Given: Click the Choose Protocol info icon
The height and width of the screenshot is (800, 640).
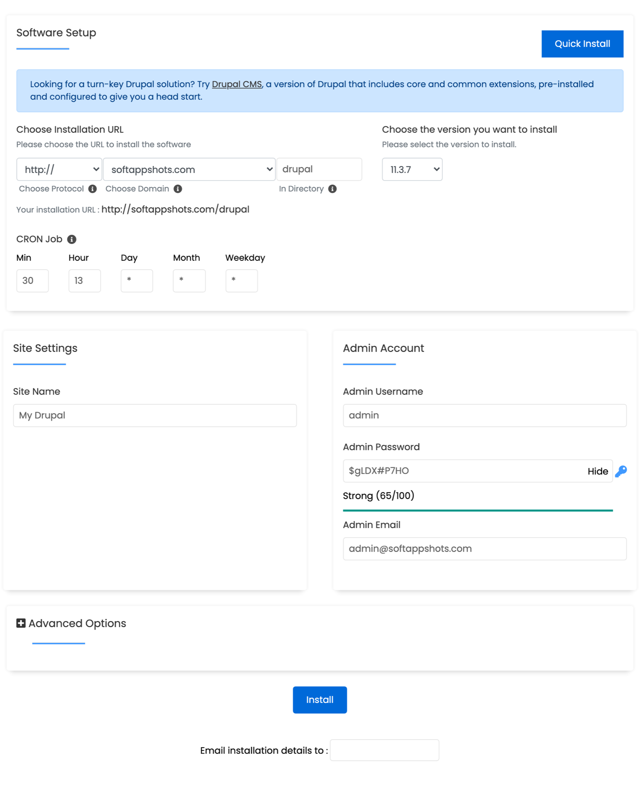Looking at the screenshot, I should 92,188.
